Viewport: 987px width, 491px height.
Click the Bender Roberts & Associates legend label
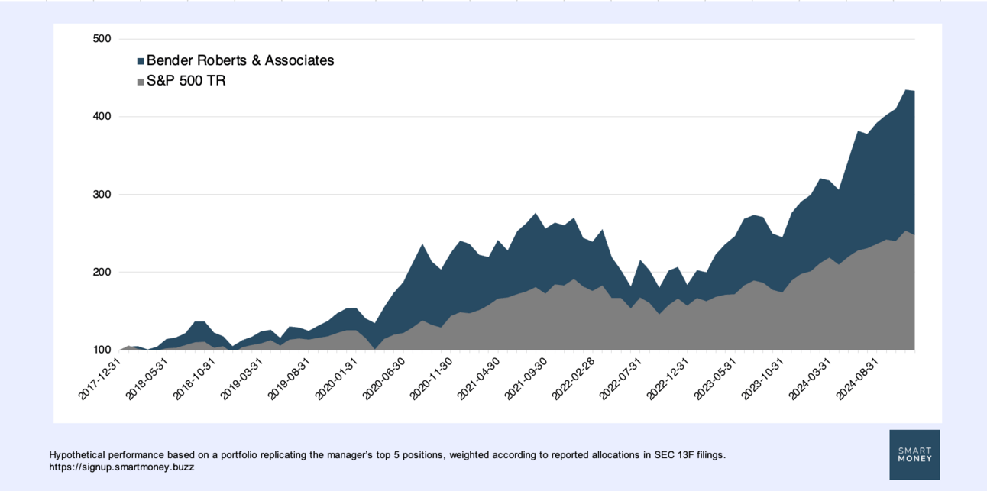click(240, 60)
